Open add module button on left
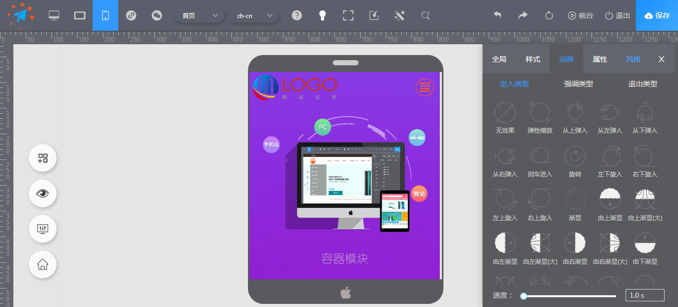Screen dimensions: 678x307 [x=43, y=158]
